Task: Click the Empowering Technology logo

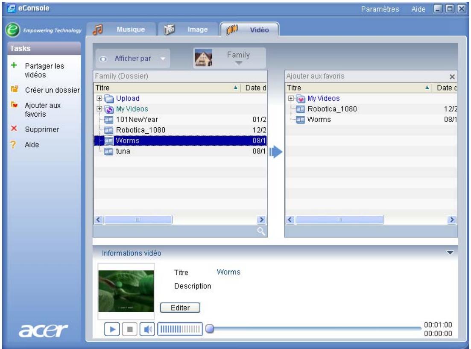Action: coord(44,30)
